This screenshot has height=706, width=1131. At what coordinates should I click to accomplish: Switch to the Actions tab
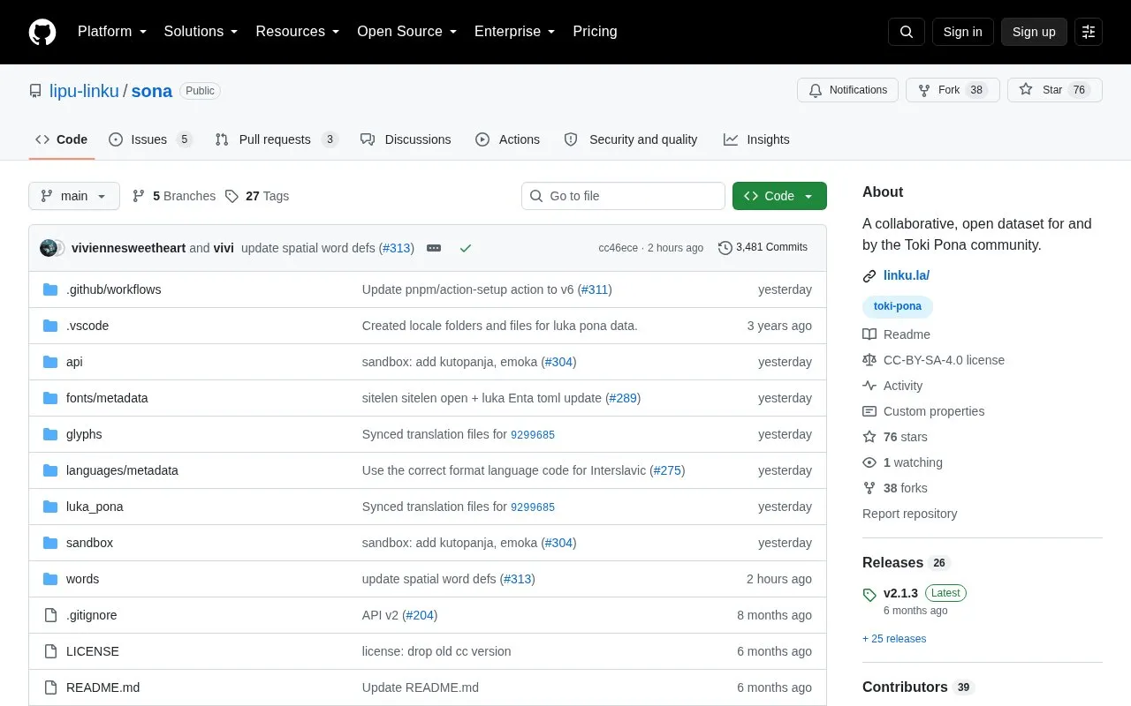507,139
